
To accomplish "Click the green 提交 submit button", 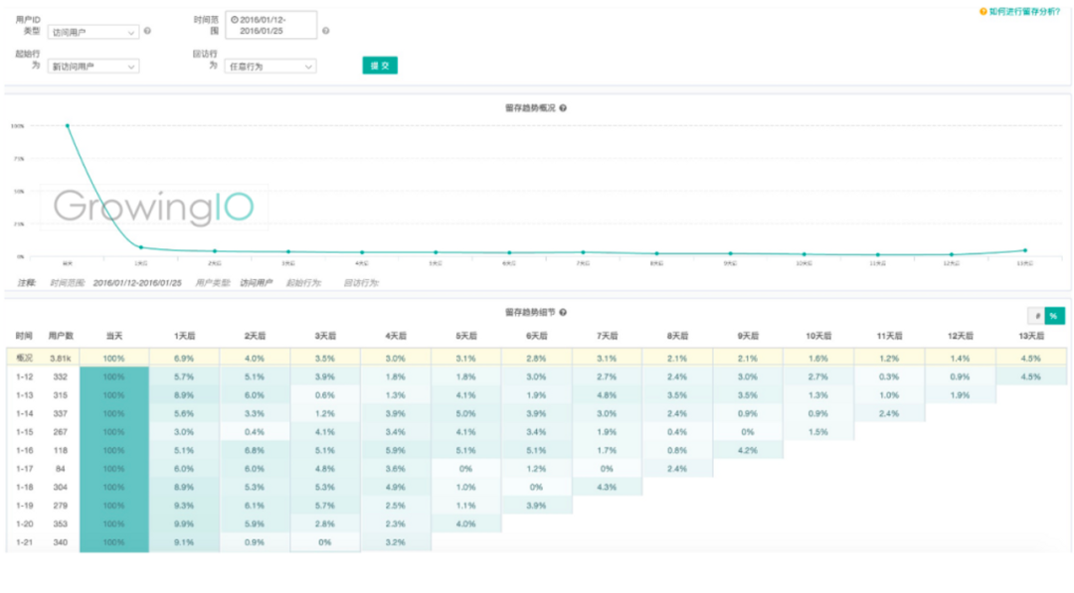I will point(380,66).
